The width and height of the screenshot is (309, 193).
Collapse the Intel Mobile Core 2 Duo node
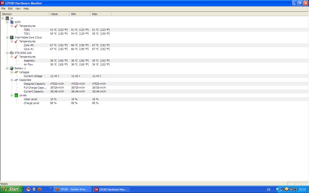pos(8,38)
